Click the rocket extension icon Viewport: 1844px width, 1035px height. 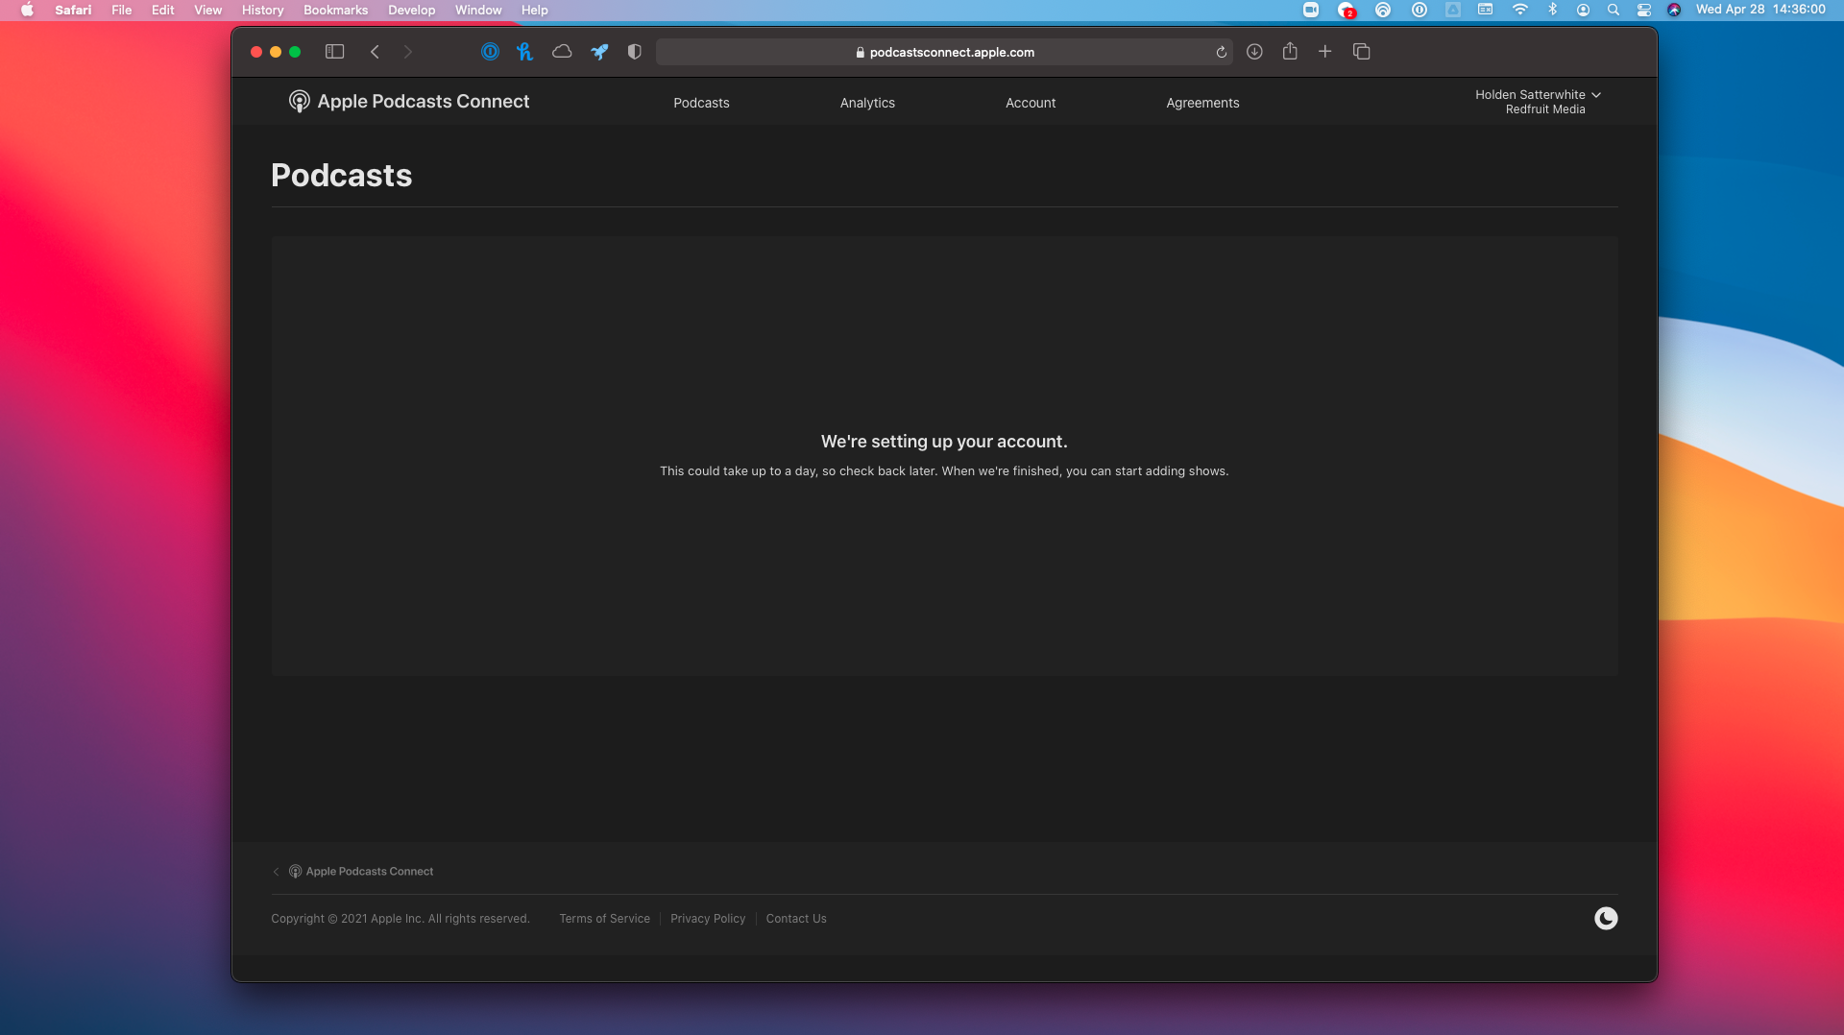[x=599, y=52]
